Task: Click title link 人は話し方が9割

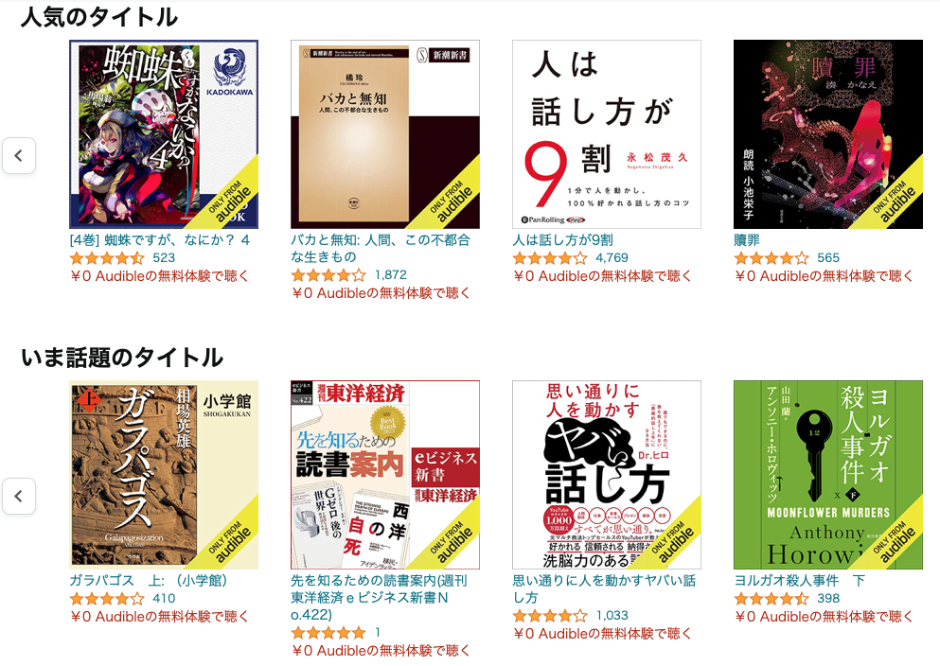Action: click(x=562, y=240)
